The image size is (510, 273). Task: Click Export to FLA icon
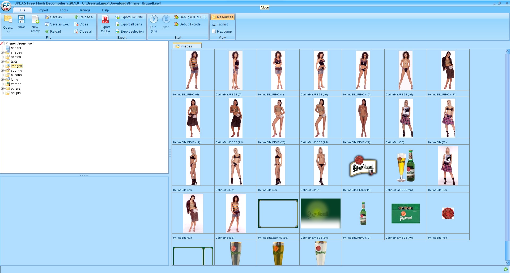pyautogui.click(x=105, y=19)
